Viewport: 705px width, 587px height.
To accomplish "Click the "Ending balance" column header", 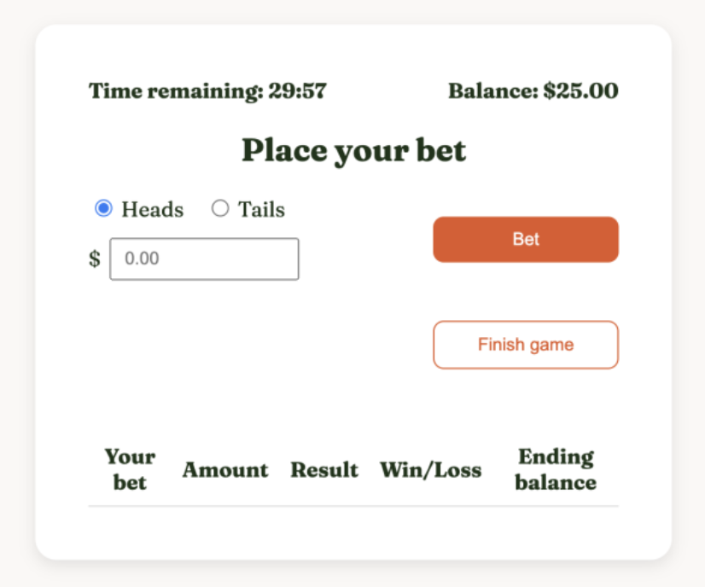I will (x=556, y=469).
